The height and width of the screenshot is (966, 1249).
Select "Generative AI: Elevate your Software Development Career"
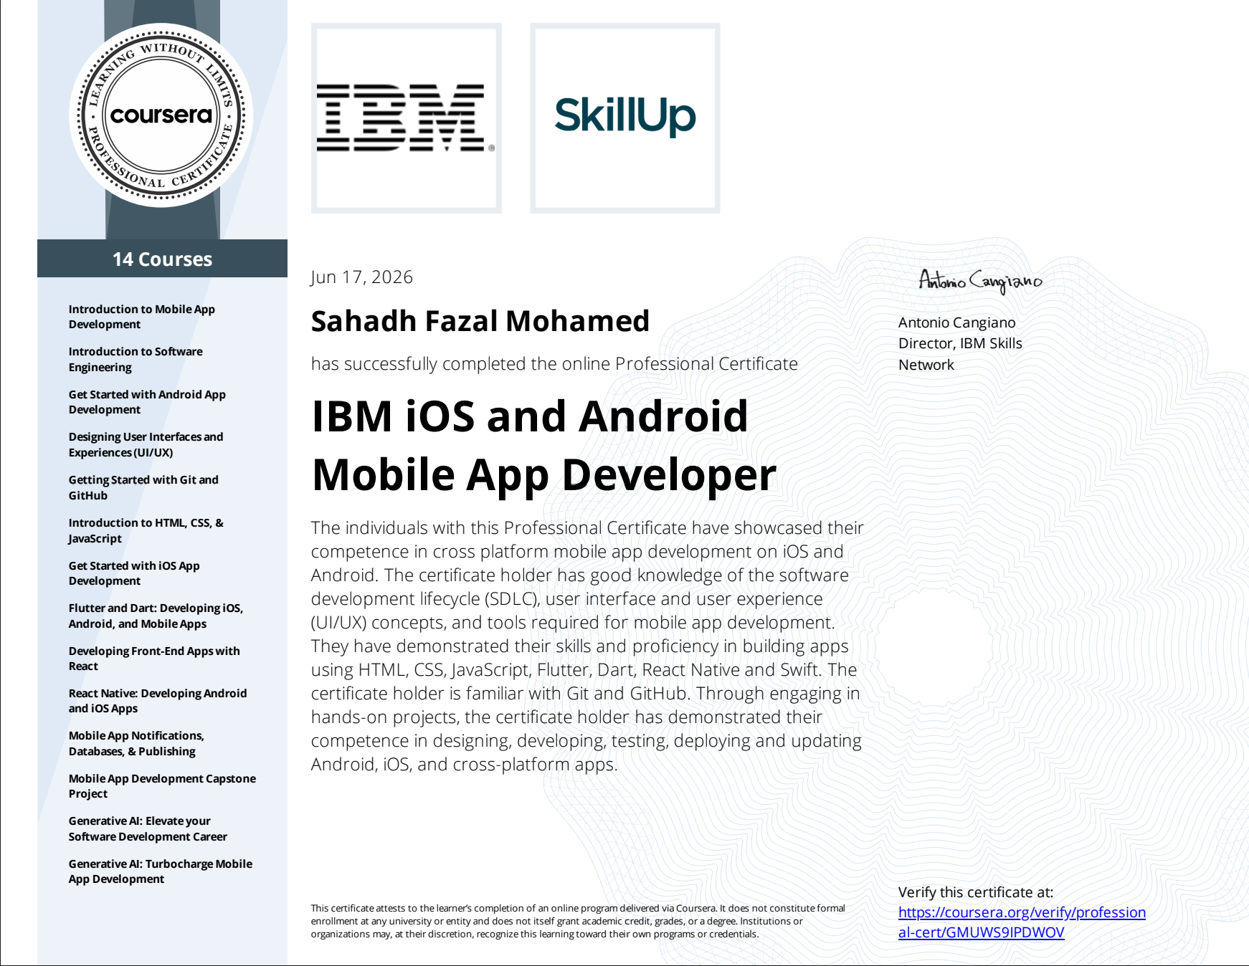coord(148,828)
